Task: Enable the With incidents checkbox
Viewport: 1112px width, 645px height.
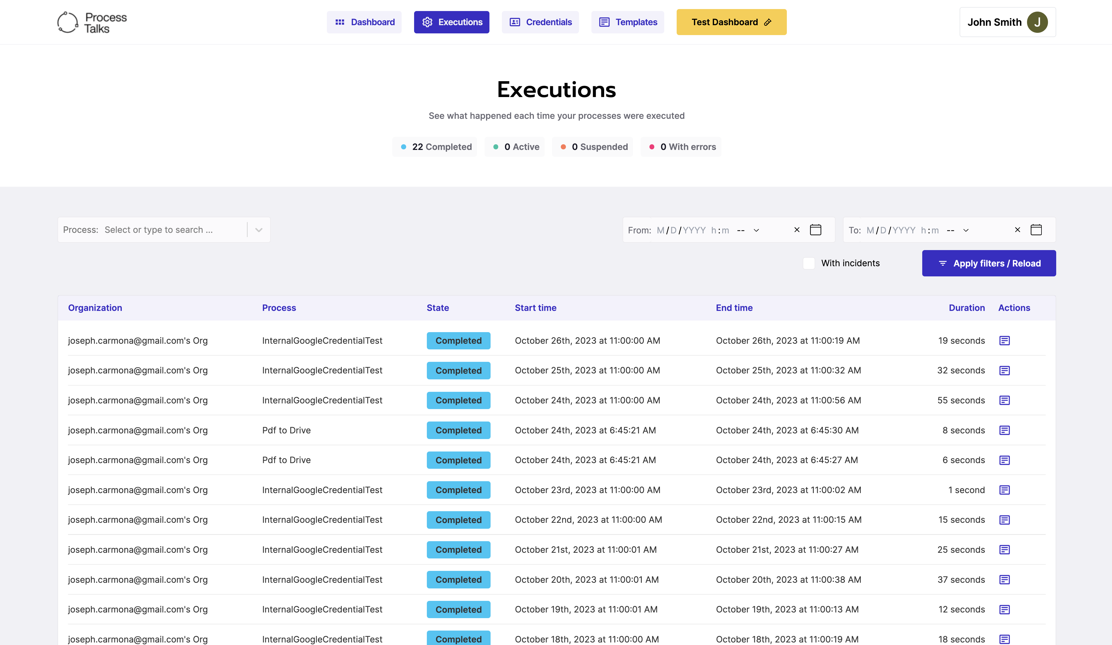Action: [809, 263]
